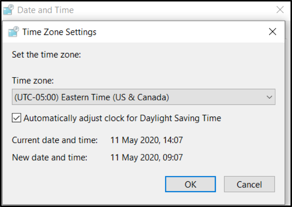292x207 pixels.
Task: Click the 'Automatically adjust clock for Daylight Saving Time' label
Action: [x=122, y=118]
